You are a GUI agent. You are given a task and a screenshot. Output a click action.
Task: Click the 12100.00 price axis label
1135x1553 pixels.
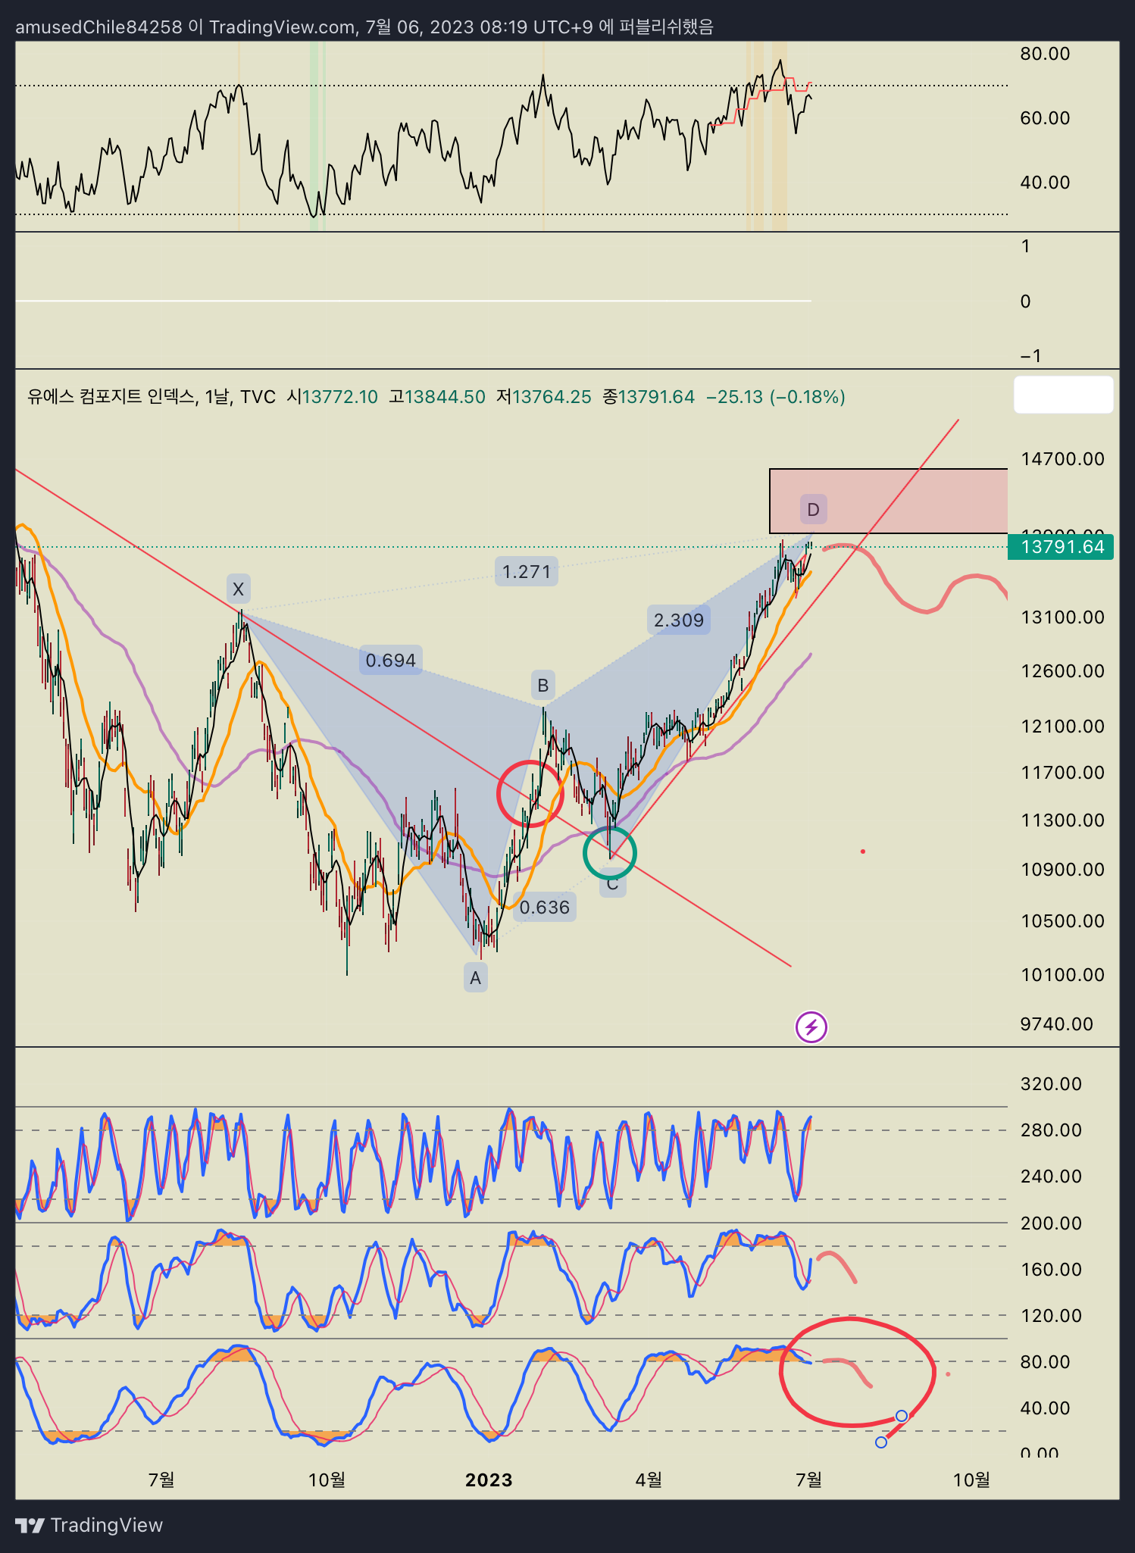1062,727
